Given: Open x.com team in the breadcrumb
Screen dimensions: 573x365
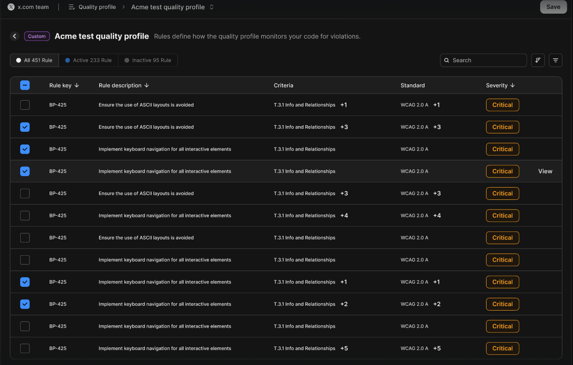Looking at the screenshot, I should [x=33, y=7].
